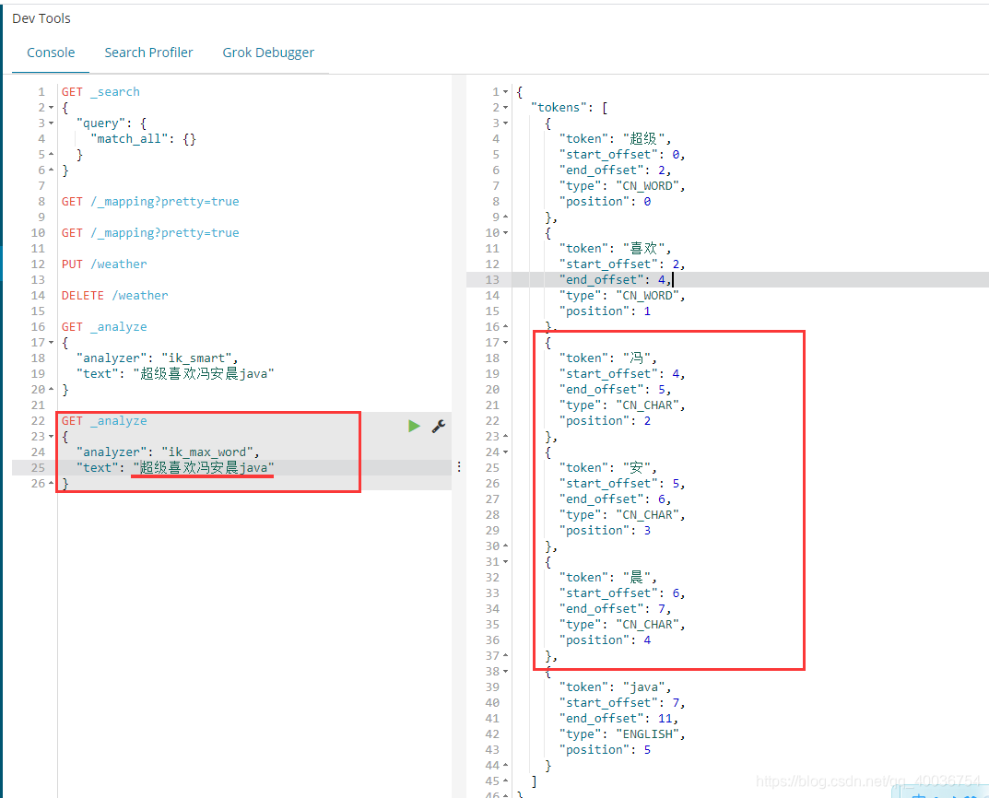Fold the ik_max_word request body at line 23
The height and width of the screenshot is (798, 989).
[51, 437]
